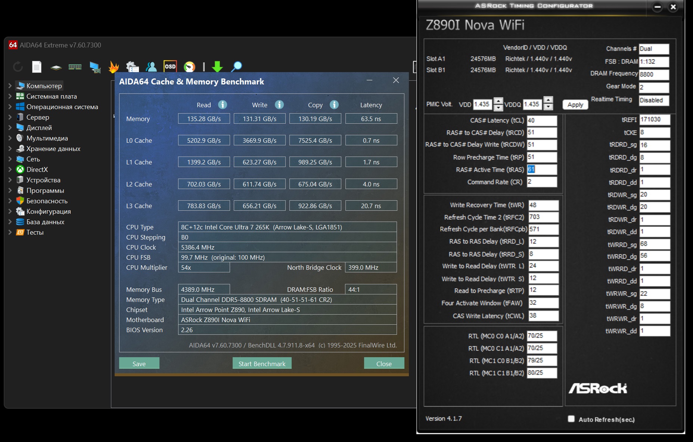Increase VDD voltage with up arrow

(498, 101)
